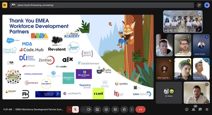Click the Revolent logo on the slide
This screenshot has width=212, height=115.
[57, 49]
